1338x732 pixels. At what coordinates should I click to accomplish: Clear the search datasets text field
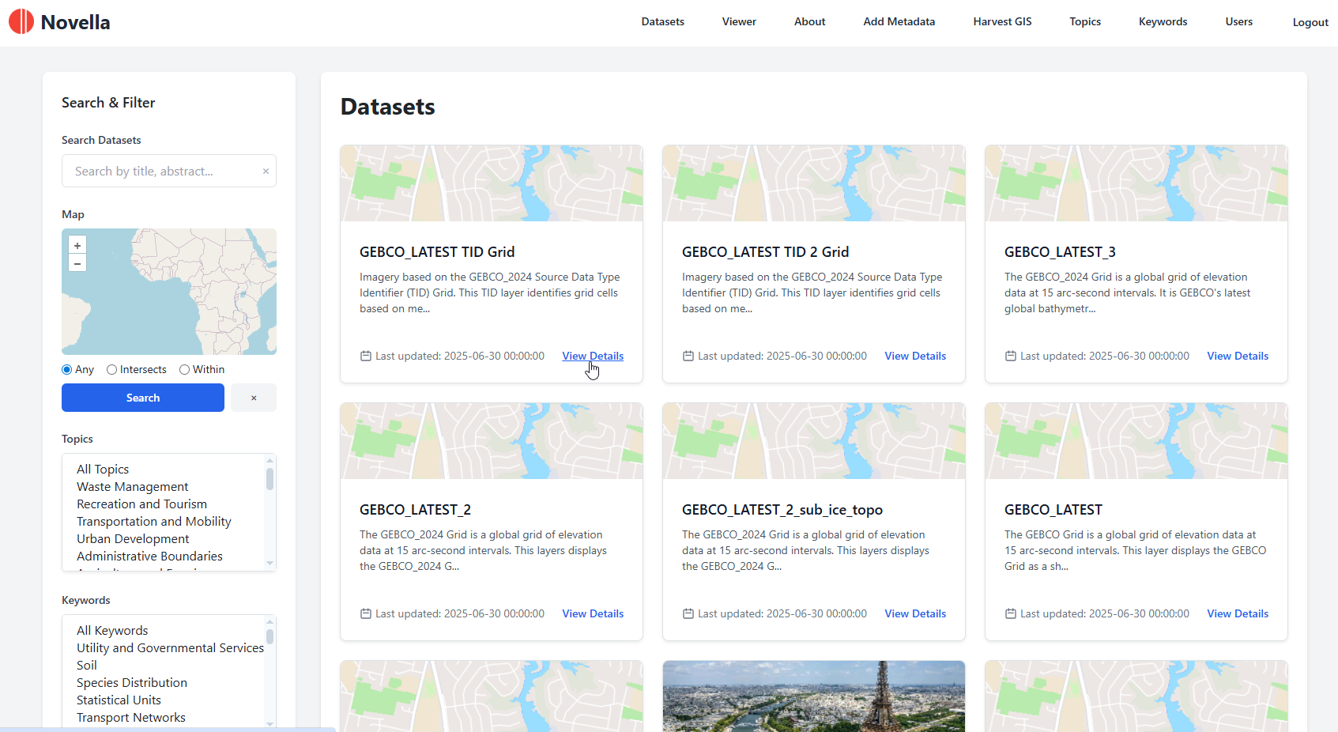pos(266,172)
